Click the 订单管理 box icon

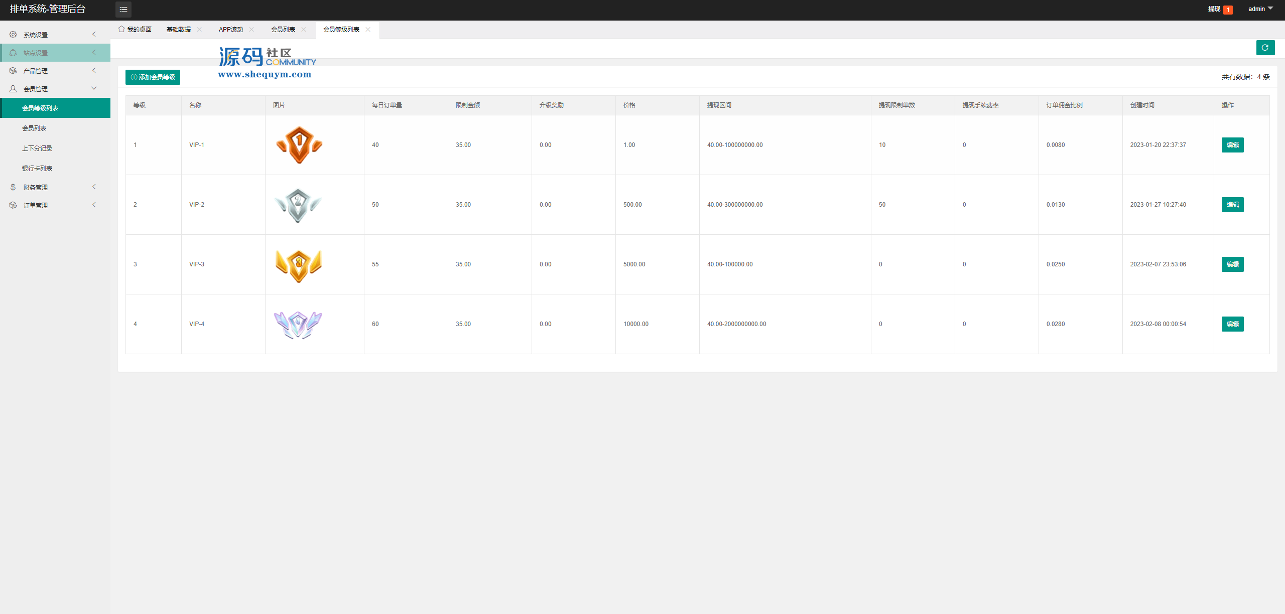point(13,205)
